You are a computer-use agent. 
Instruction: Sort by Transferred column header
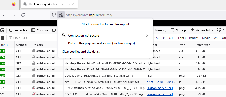[210, 45]
